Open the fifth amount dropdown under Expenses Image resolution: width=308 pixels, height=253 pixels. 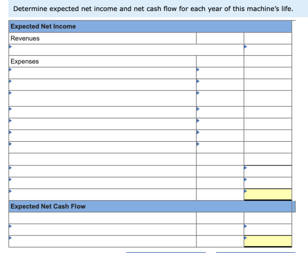coord(220,124)
